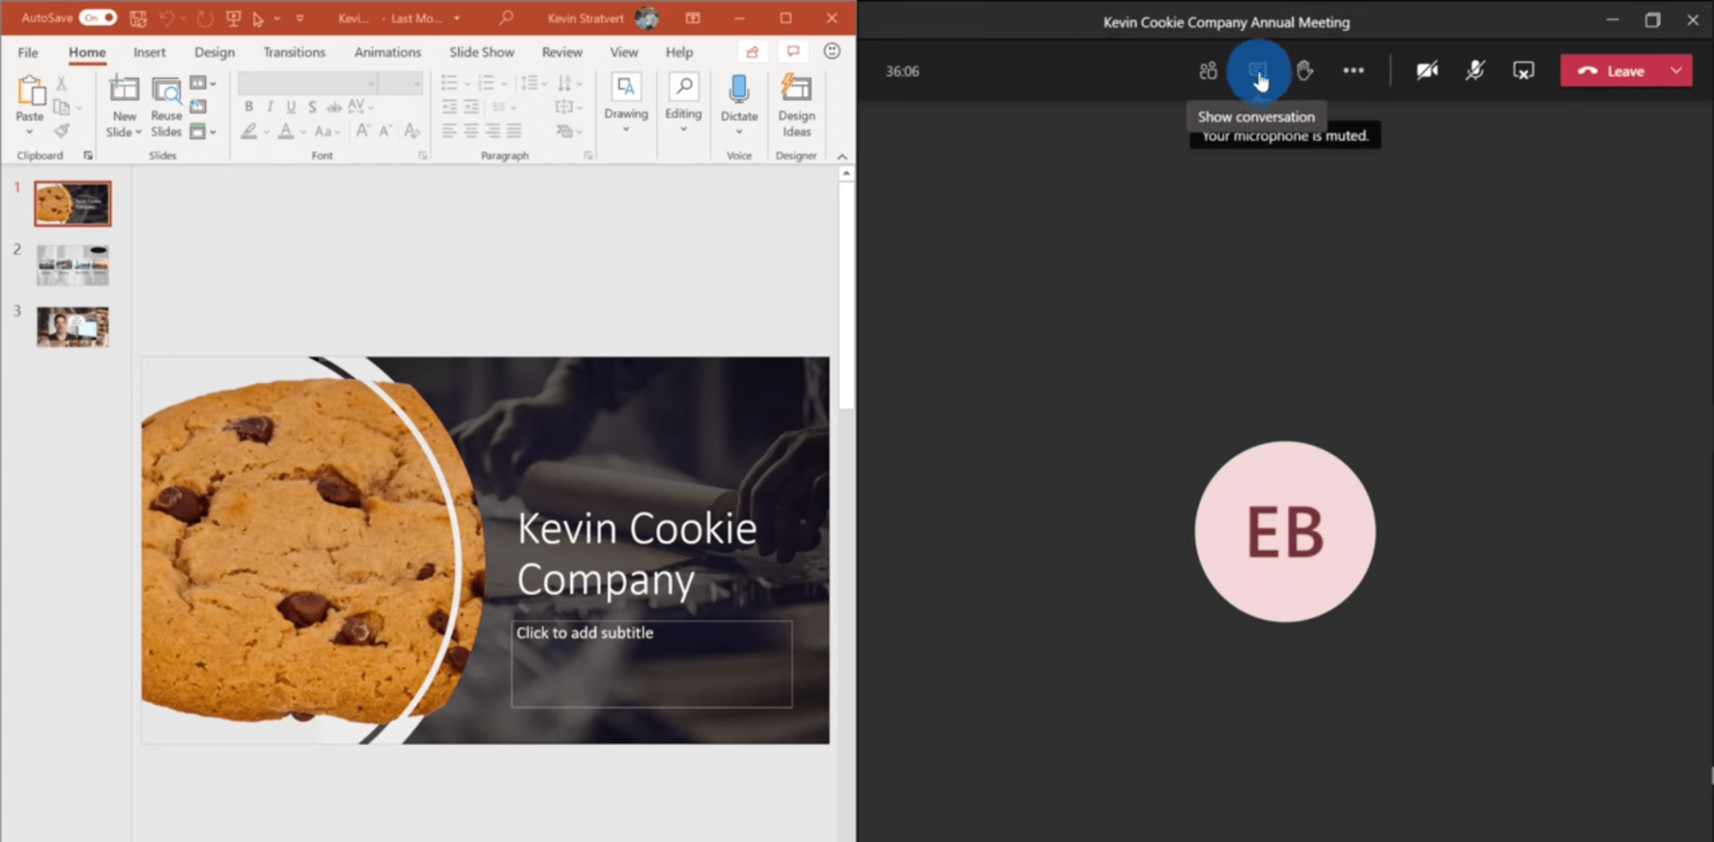Toggle Italic formatting

[x=270, y=106]
